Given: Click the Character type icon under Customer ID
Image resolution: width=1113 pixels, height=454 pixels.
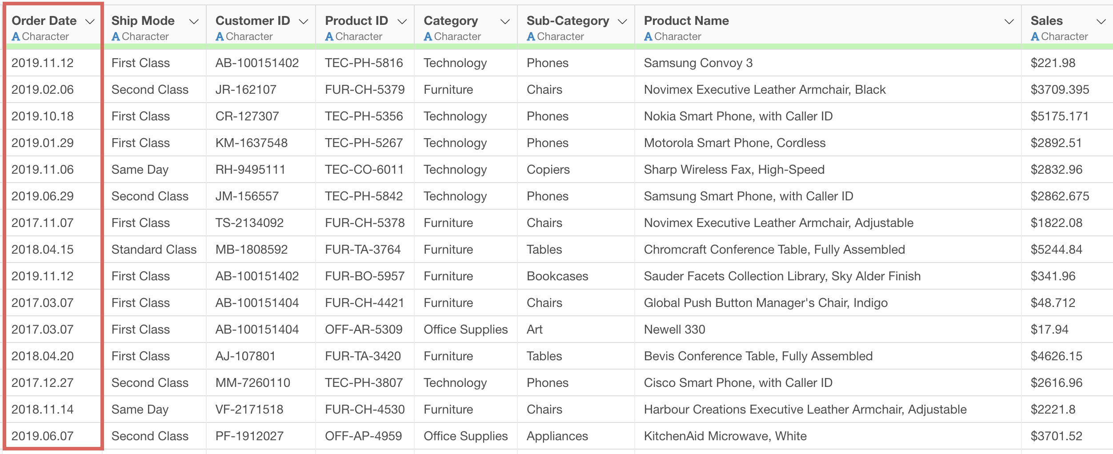Looking at the screenshot, I should (x=220, y=36).
